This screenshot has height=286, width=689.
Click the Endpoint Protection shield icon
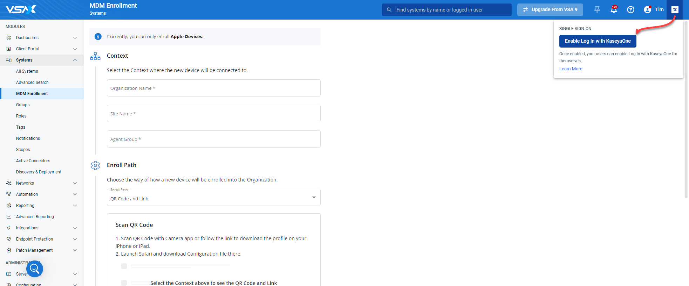point(9,239)
